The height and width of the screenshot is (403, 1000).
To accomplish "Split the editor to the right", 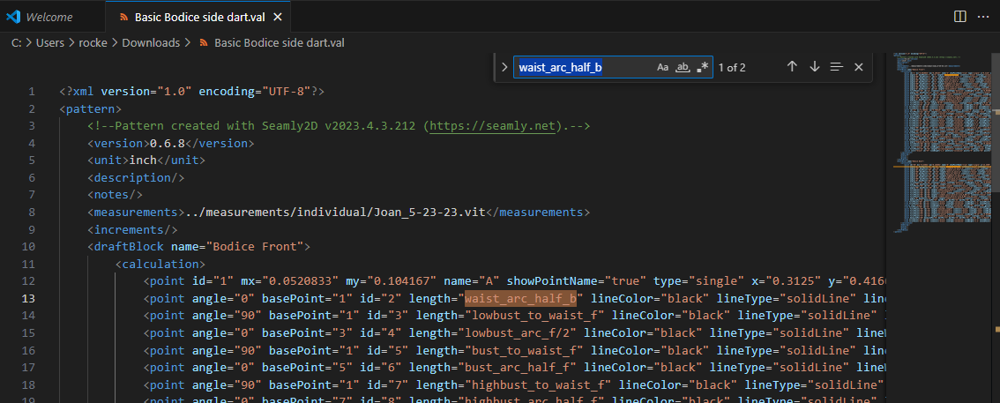I will (959, 17).
